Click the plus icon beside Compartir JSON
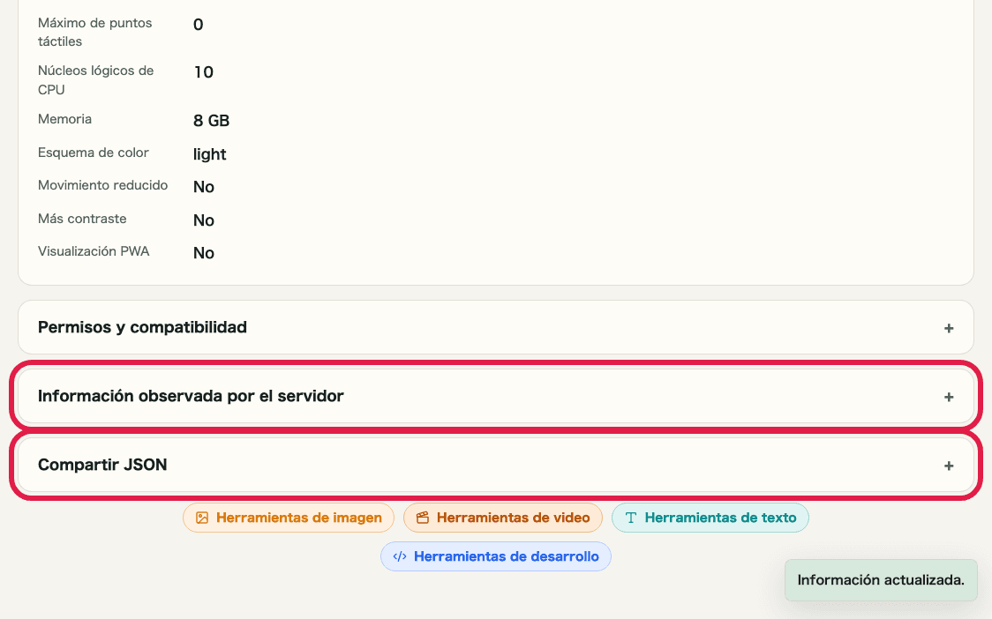The height and width of the screenshot is (619, 992). tap(949, 465)
